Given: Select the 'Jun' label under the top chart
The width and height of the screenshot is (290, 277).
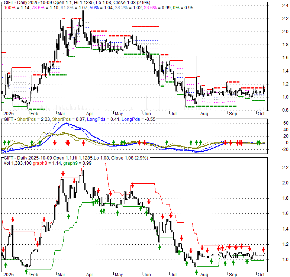Looking at the screenshot, I should [x=147, y=114].
